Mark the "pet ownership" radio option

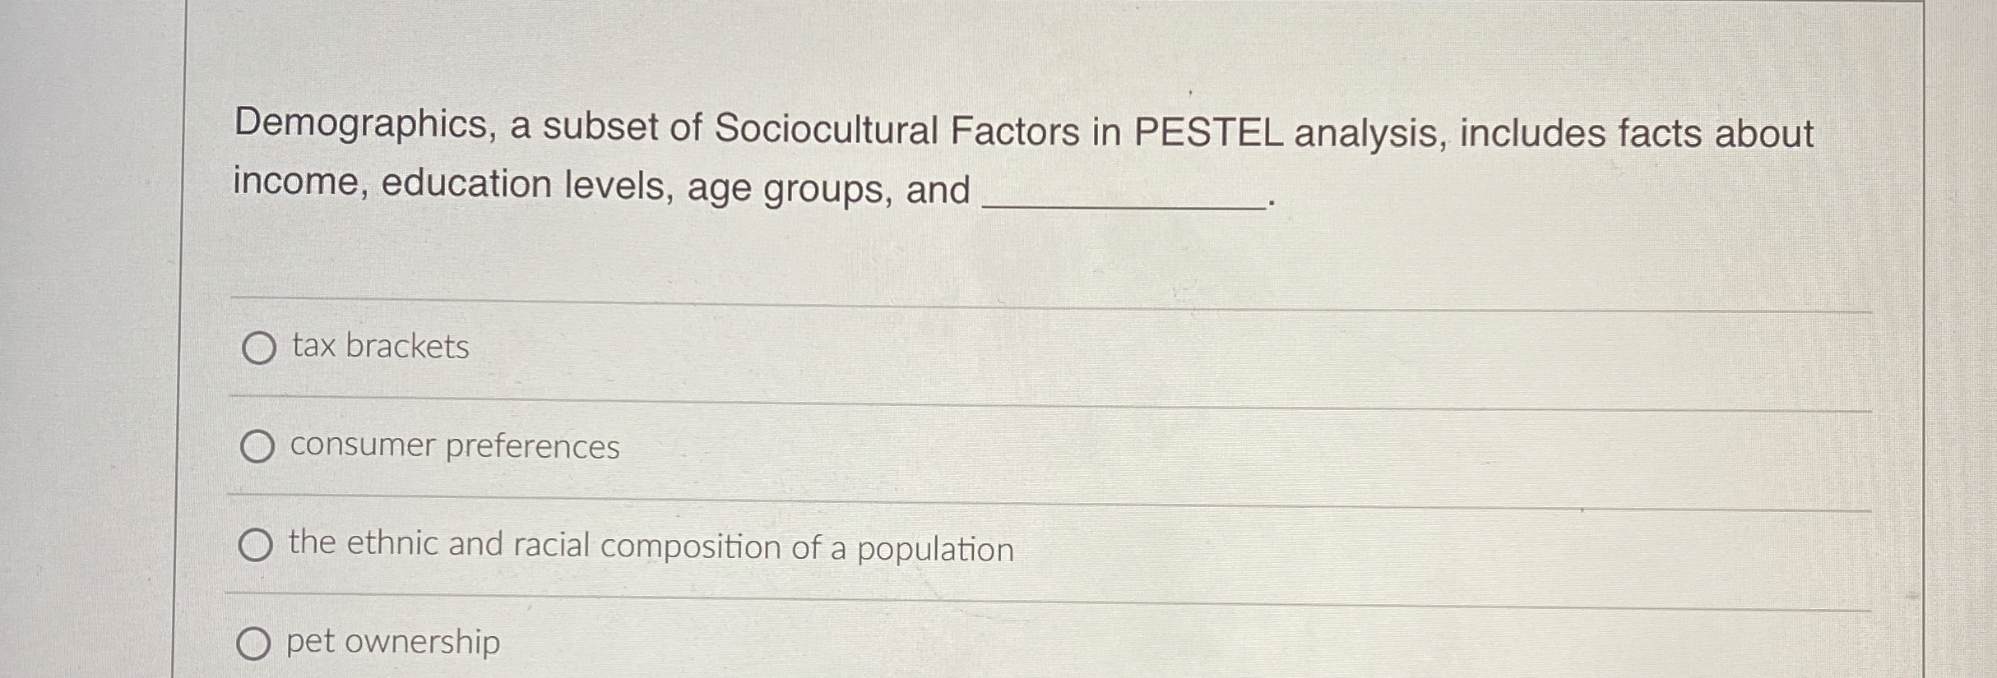[x=253, y=643]
